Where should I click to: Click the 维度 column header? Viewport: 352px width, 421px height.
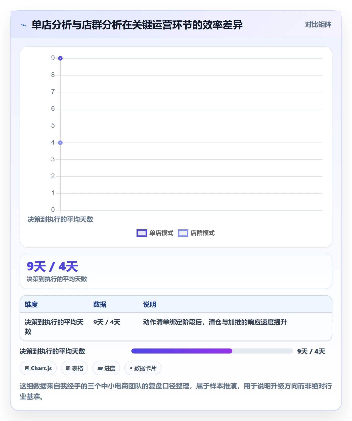tap(31, 304)
